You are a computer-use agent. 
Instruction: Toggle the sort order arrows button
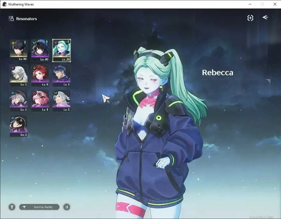67,207
